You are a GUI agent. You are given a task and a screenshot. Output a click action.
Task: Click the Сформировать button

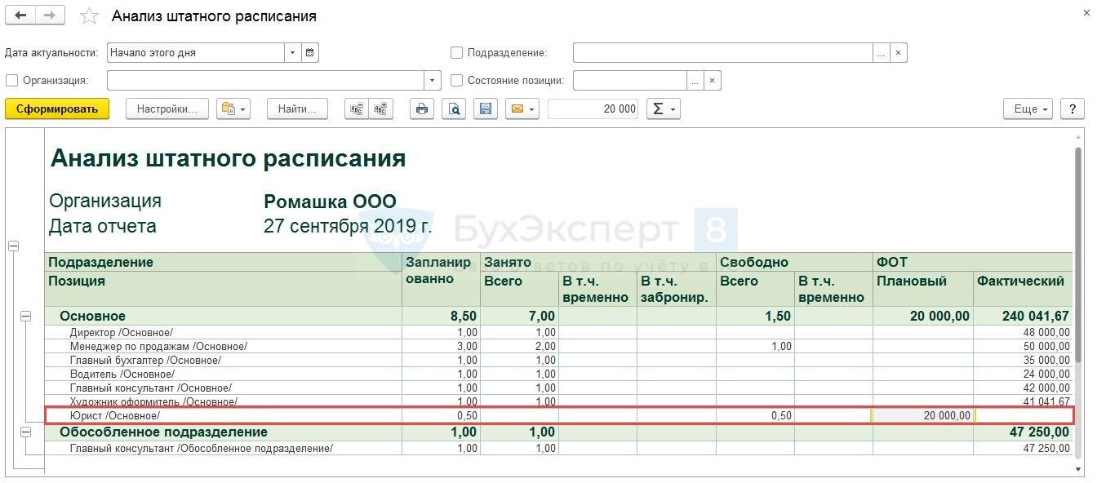coord(57,109)
